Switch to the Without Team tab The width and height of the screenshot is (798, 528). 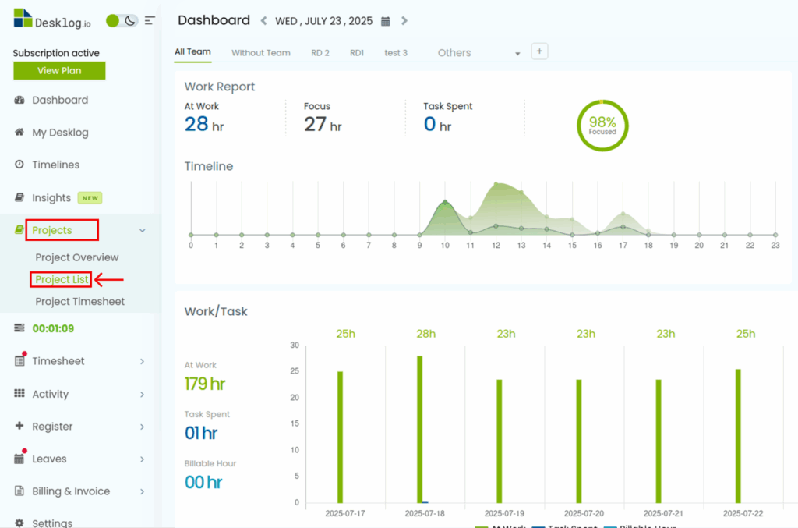point(260,53)
